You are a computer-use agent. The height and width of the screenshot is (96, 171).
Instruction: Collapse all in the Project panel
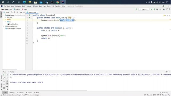17,13
